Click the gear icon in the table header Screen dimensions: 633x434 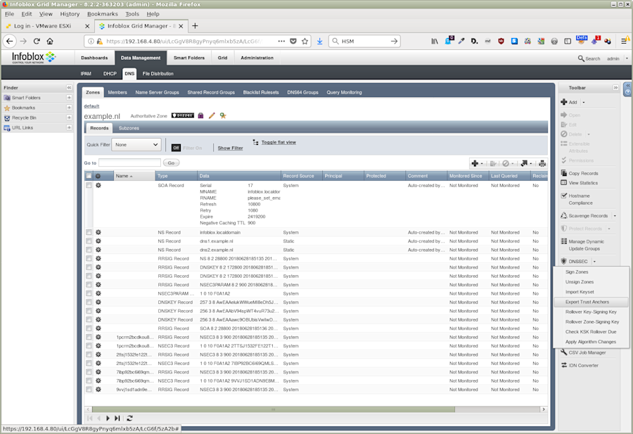(x=98, y=176)
